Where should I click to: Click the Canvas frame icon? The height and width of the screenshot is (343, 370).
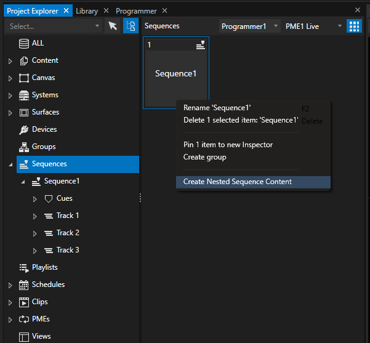pos(24,78)
